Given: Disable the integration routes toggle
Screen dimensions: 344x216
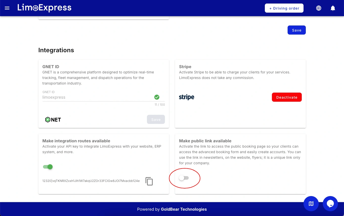Looking at the screenshot, I should coord(48,167).
